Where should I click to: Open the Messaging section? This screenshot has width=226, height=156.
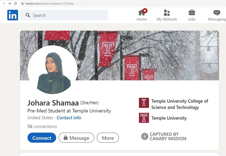coord(217,15)
